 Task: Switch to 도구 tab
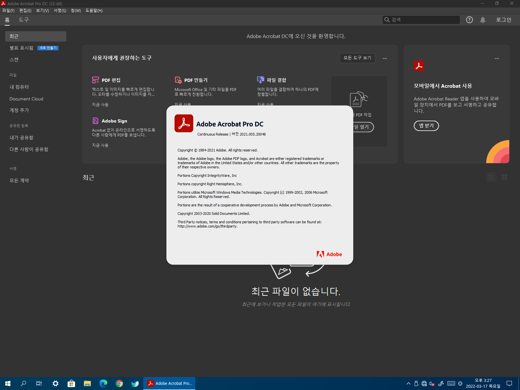click(24, 20)
